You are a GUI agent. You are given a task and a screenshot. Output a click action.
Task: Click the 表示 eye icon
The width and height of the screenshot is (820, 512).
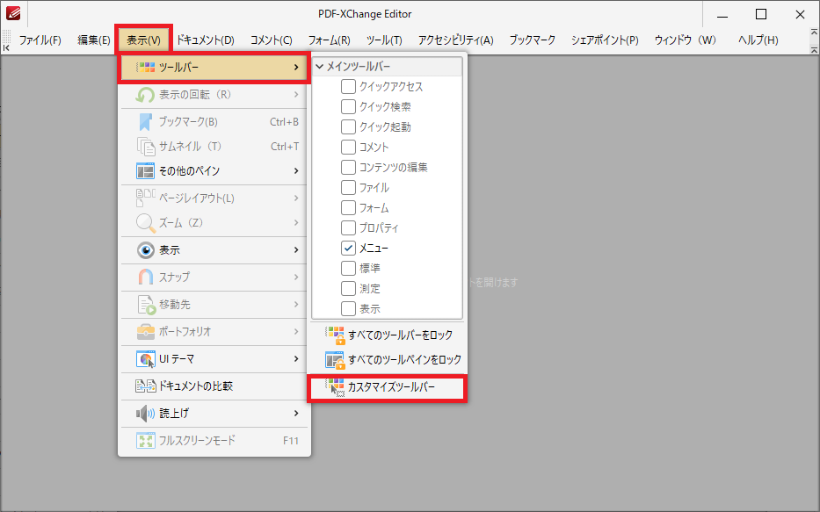pyautogui.click(x=145, y=250)
